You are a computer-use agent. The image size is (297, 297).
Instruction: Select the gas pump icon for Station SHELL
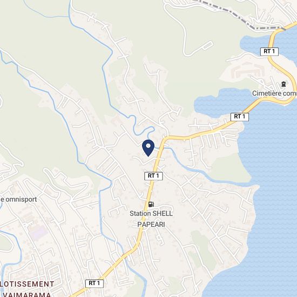(x=151, y=204)
